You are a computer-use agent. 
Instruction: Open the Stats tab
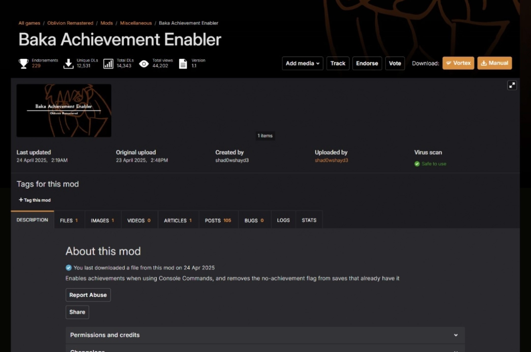tap(309, 220)
